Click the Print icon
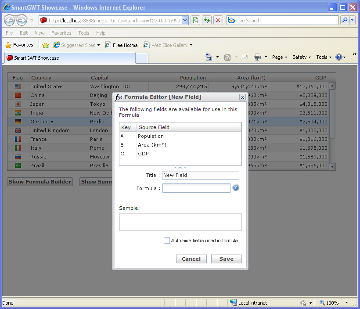The image size is (360, 309). [x=257, y=57]
